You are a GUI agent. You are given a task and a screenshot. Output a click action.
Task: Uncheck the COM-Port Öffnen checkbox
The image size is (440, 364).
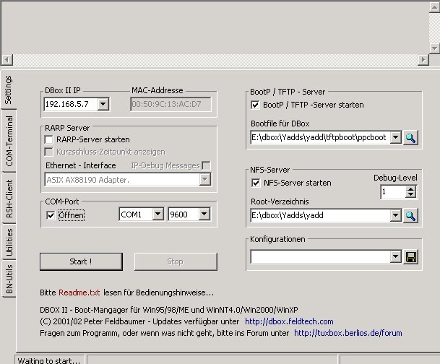click(51, 215)
